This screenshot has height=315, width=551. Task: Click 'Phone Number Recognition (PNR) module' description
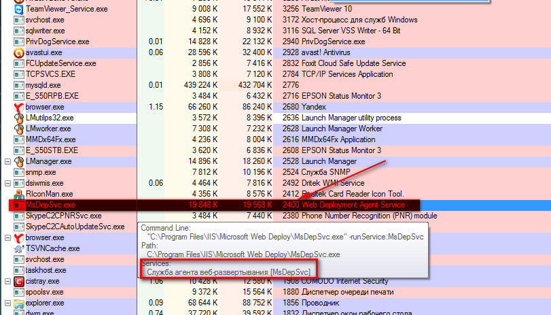[x=370, y=216]
